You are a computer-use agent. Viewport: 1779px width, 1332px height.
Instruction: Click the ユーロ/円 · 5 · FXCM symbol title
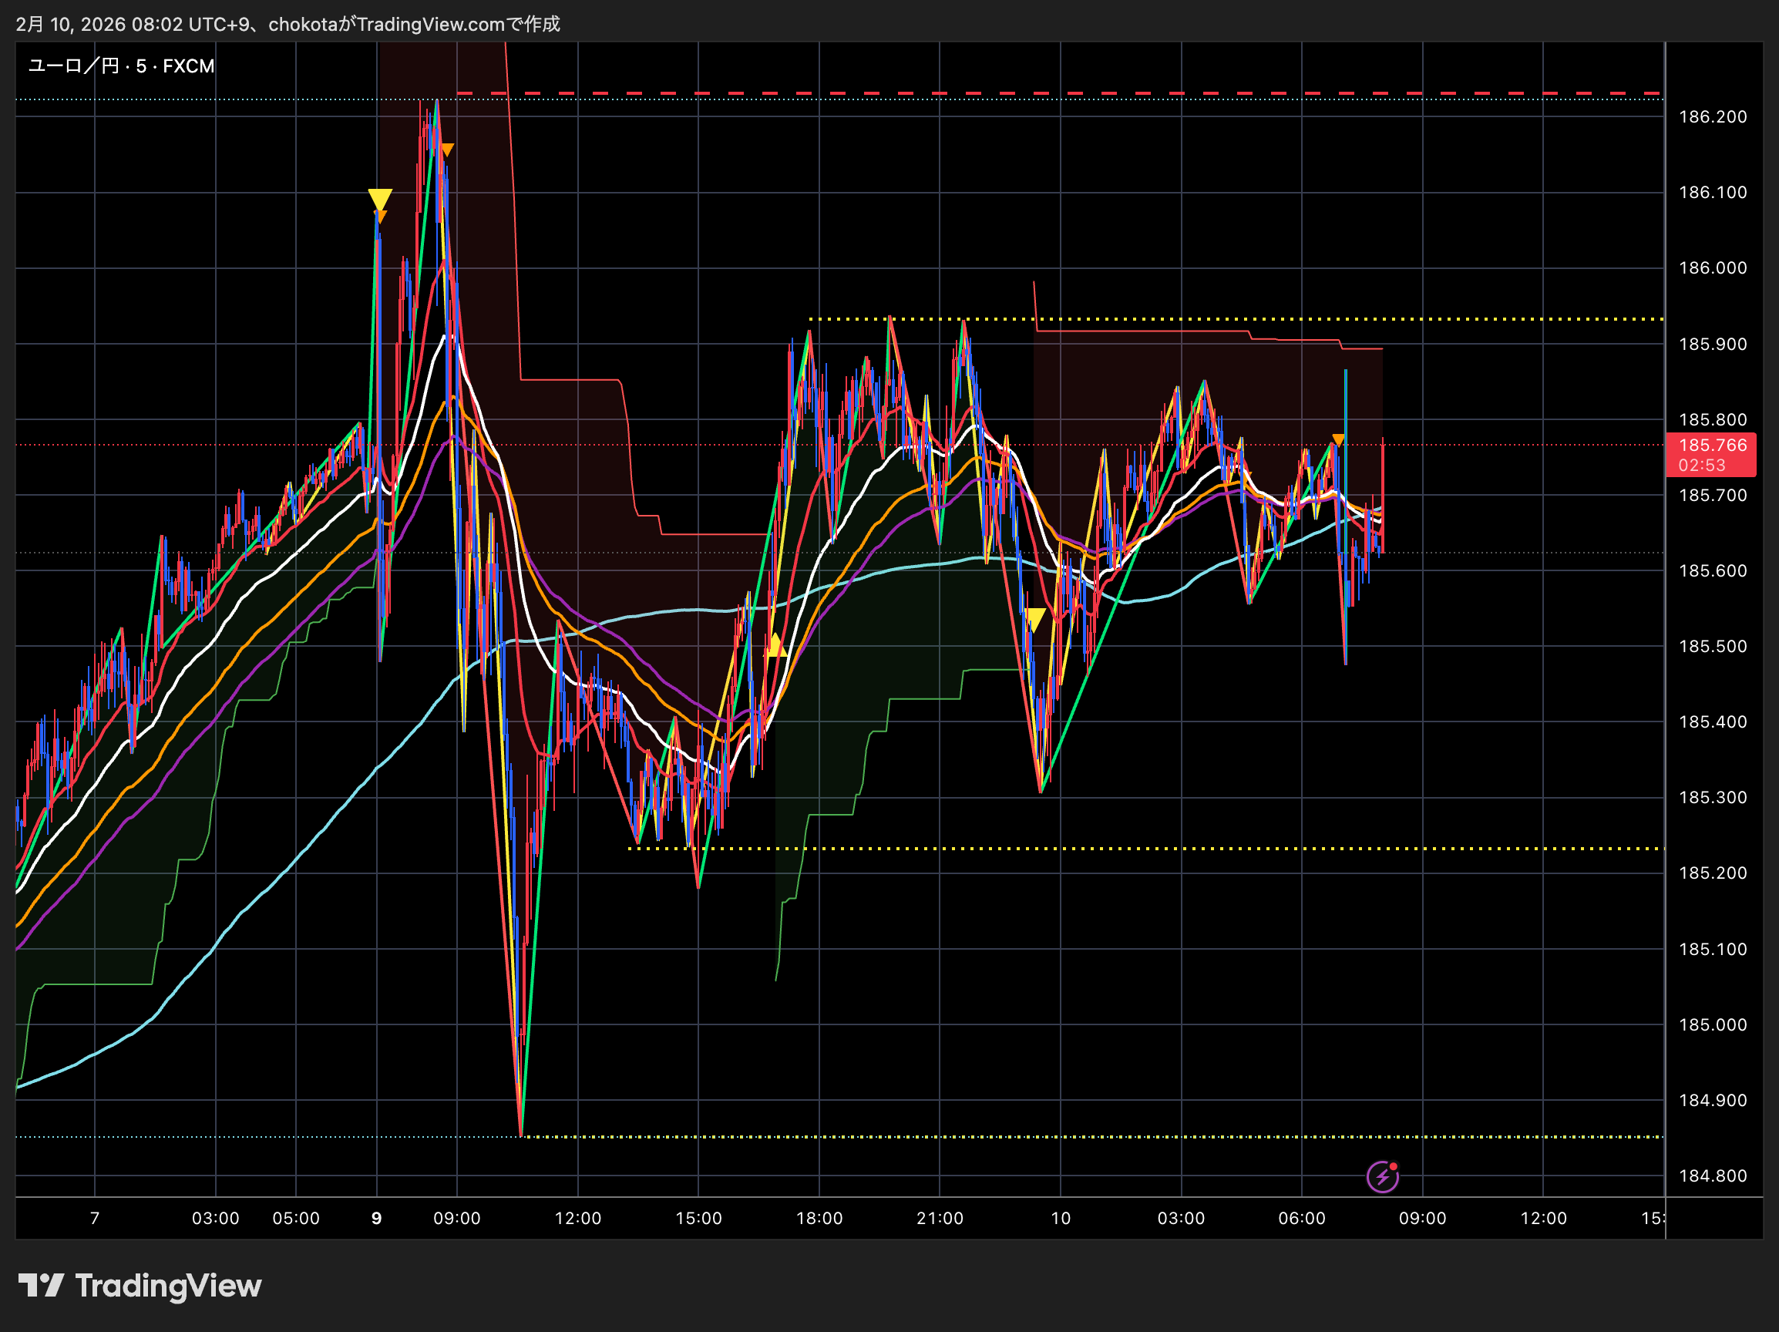[x=121, y=66]
